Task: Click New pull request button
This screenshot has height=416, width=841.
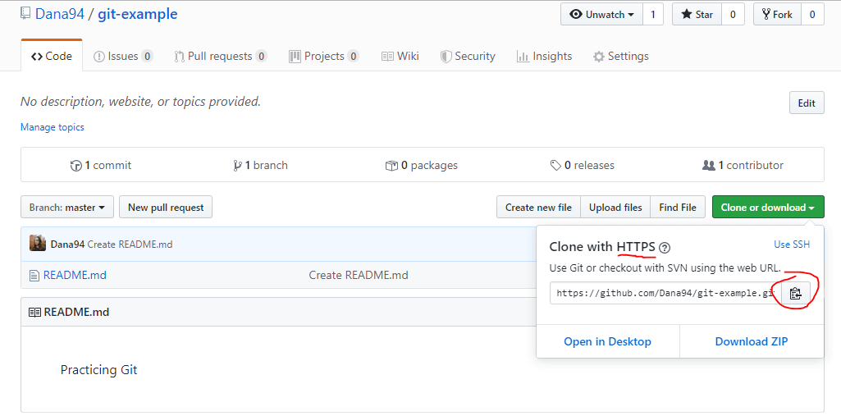Action: [166, 208]
